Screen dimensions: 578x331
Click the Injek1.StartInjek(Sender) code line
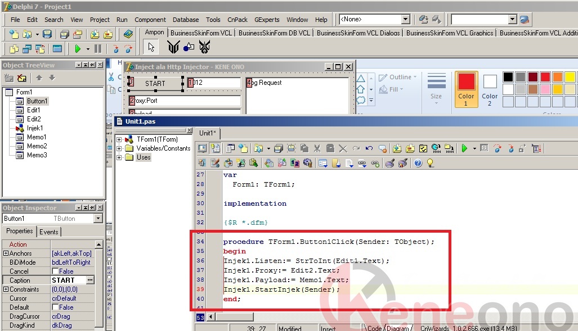(x=281, y=289)
